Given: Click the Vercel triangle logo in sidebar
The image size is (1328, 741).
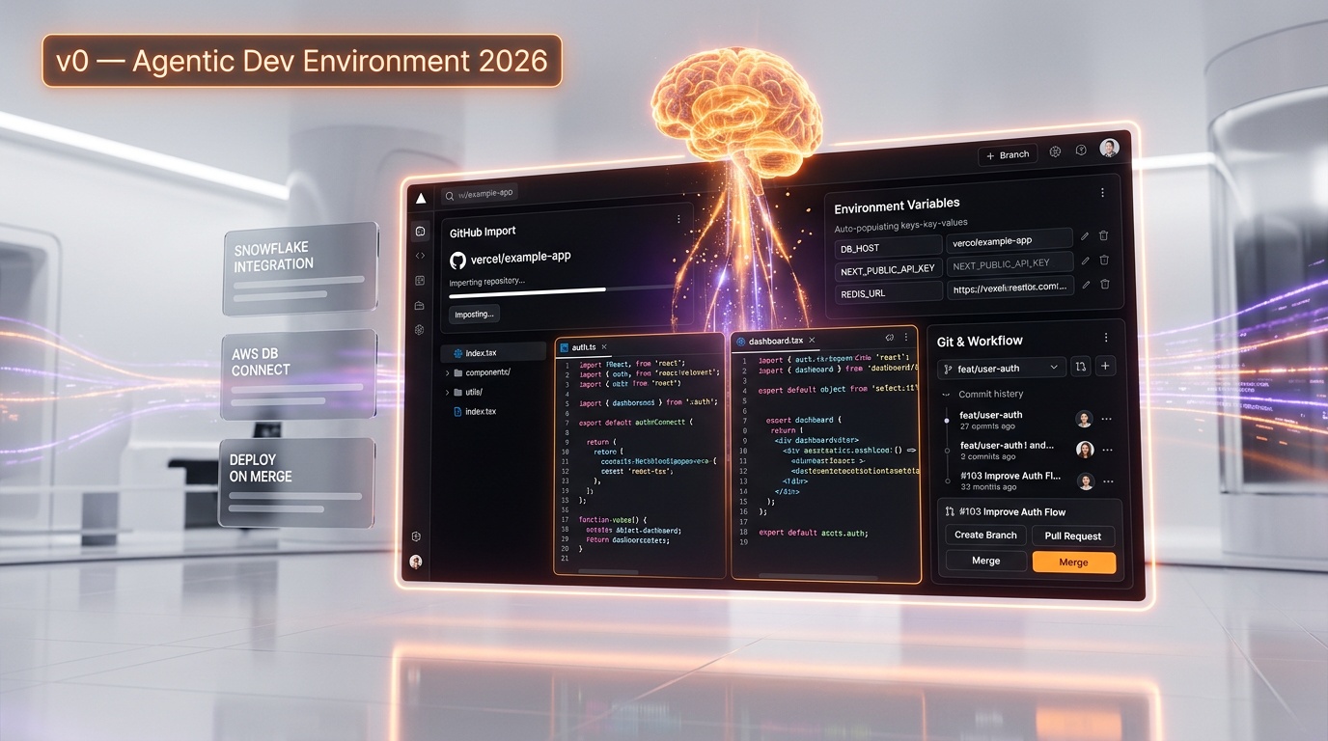Looking at the screenshot, I should (421, 198).
